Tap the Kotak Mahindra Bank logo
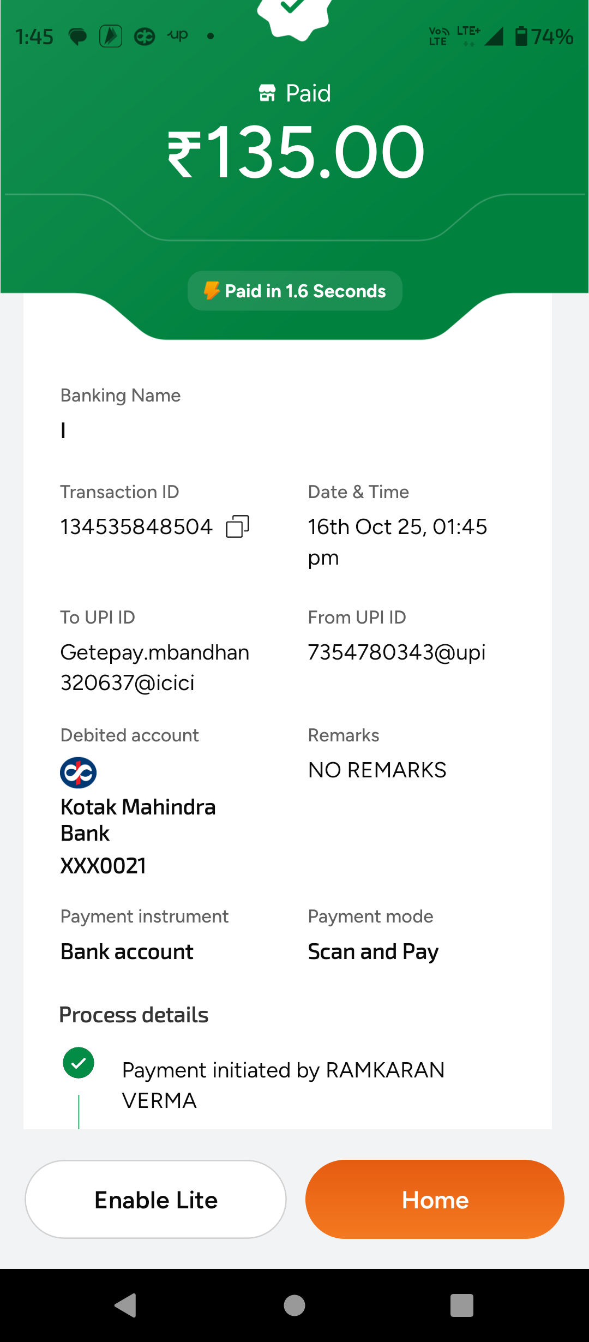 [78, 772]
